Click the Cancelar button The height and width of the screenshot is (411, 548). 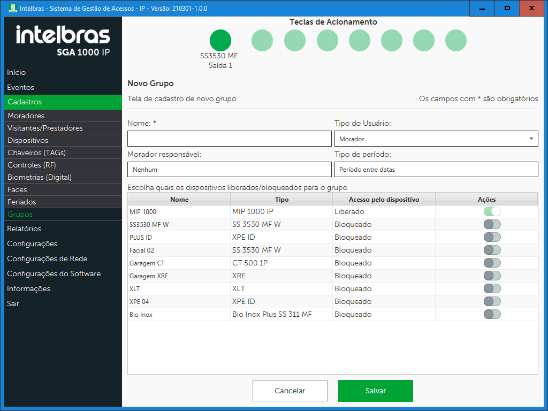click(x=290, y=391)
